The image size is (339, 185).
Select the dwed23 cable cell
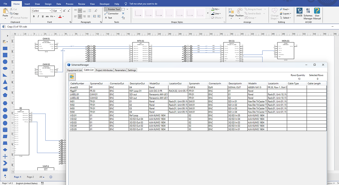coord(79,87)
